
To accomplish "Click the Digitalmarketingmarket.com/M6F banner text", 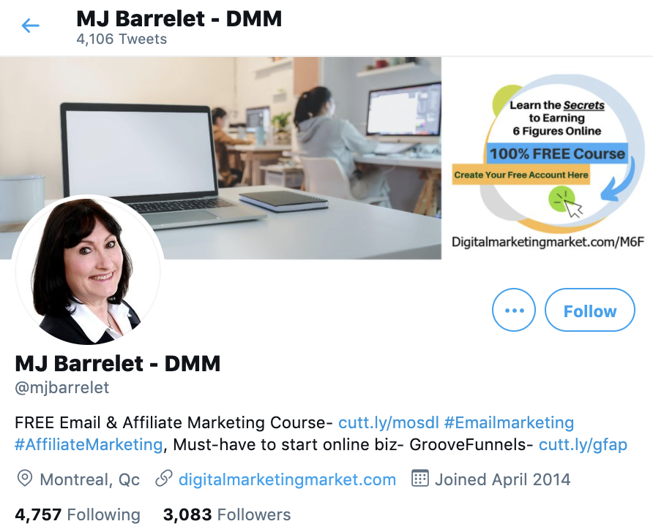I will (548, 241).
